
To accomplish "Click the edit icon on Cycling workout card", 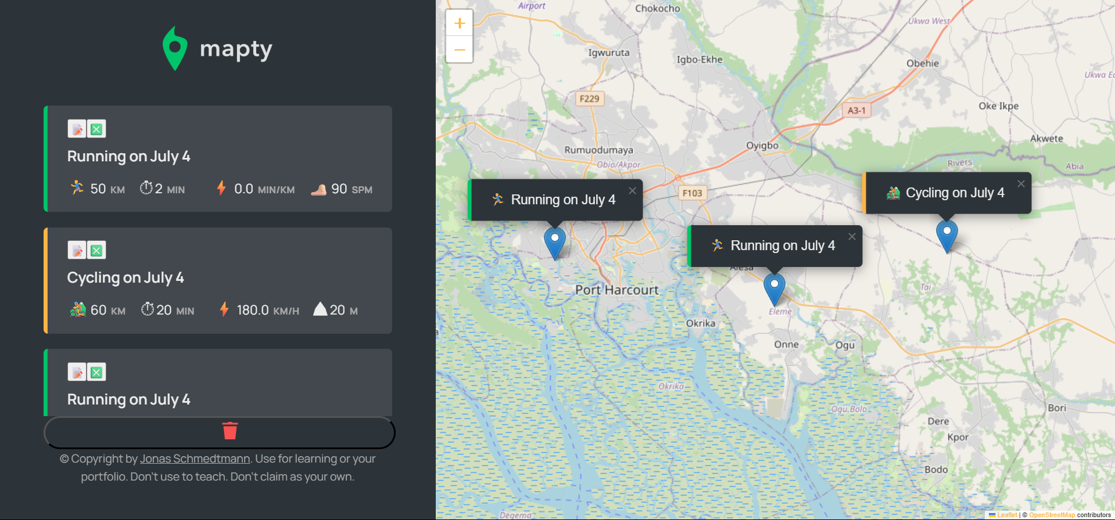I will (77, 250).
